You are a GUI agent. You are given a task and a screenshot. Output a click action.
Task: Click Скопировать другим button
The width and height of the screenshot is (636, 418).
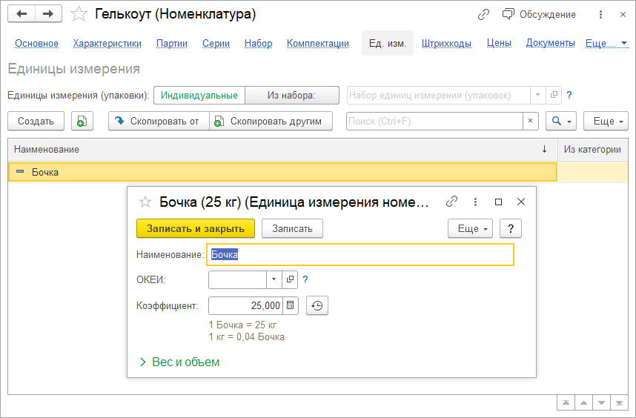(x=271, y=121)
